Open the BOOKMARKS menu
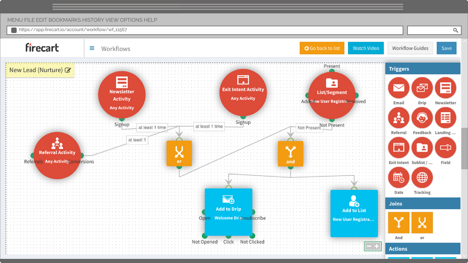Viewport: 468px width, 263px height. tap(64, 20)
